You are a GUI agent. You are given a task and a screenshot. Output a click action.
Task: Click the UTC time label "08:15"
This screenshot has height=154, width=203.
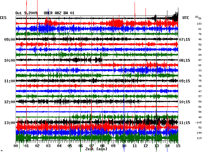[185, 60]
